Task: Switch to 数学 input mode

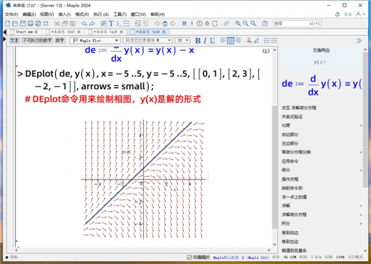Action: pyautogui.click(x=59, y=41)
